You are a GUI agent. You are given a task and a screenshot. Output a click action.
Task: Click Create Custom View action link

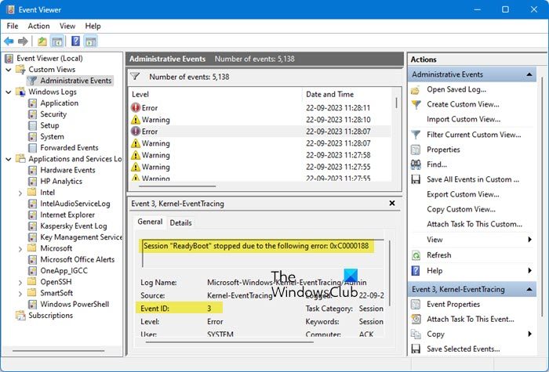[x=463, y=104]
